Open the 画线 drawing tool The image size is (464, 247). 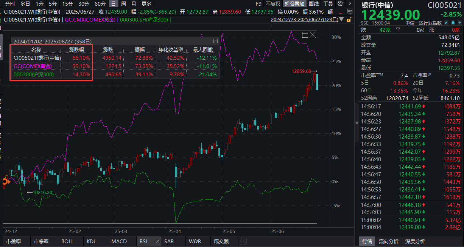tap(314, 4)
